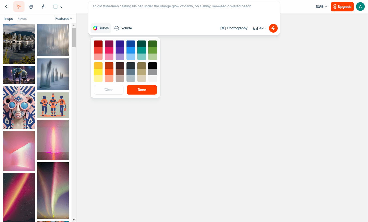Open the 50% zoom dropdown
The width and height of the screenshot is (368, 222).
click(x=321, y=6)
